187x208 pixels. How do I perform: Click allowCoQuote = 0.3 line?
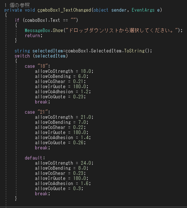click(x=59, y=188)
